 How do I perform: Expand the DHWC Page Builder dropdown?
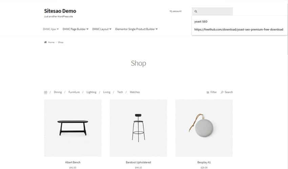[x=76, y=29]
